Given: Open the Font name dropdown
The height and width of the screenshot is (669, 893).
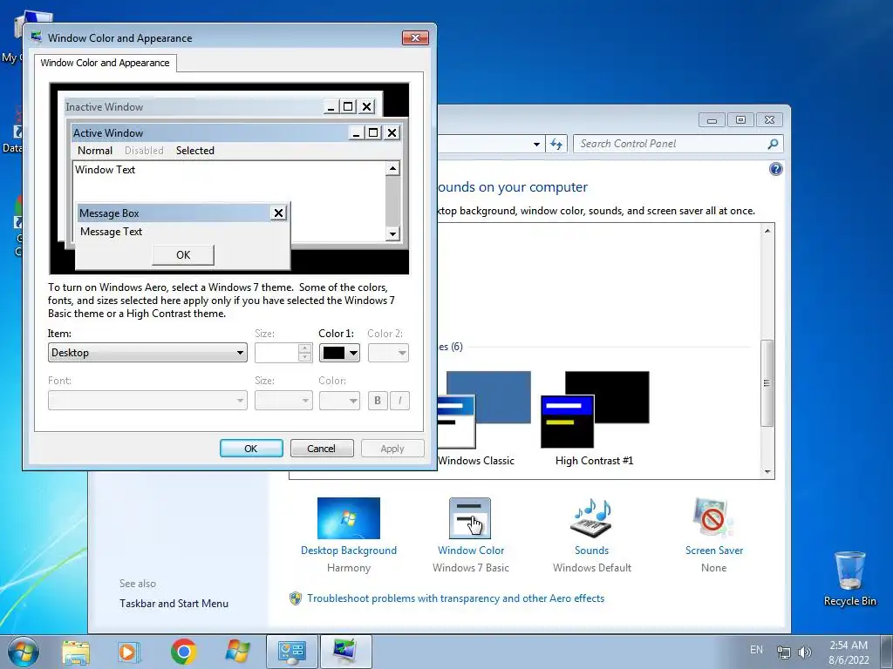Looking at the screenshot, I should 147,401.
